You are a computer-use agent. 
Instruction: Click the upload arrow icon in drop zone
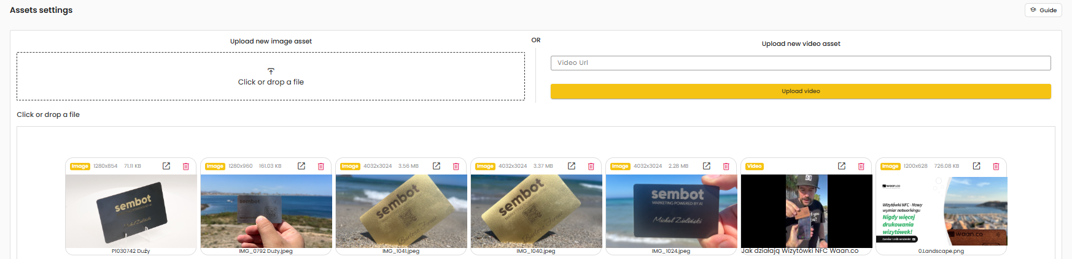click(271, 72)
